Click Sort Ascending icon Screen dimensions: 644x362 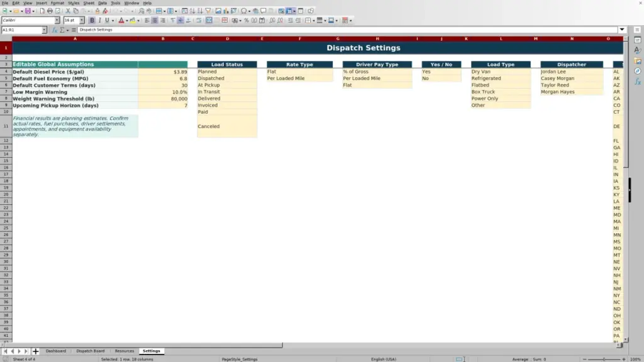click(192, 11)
